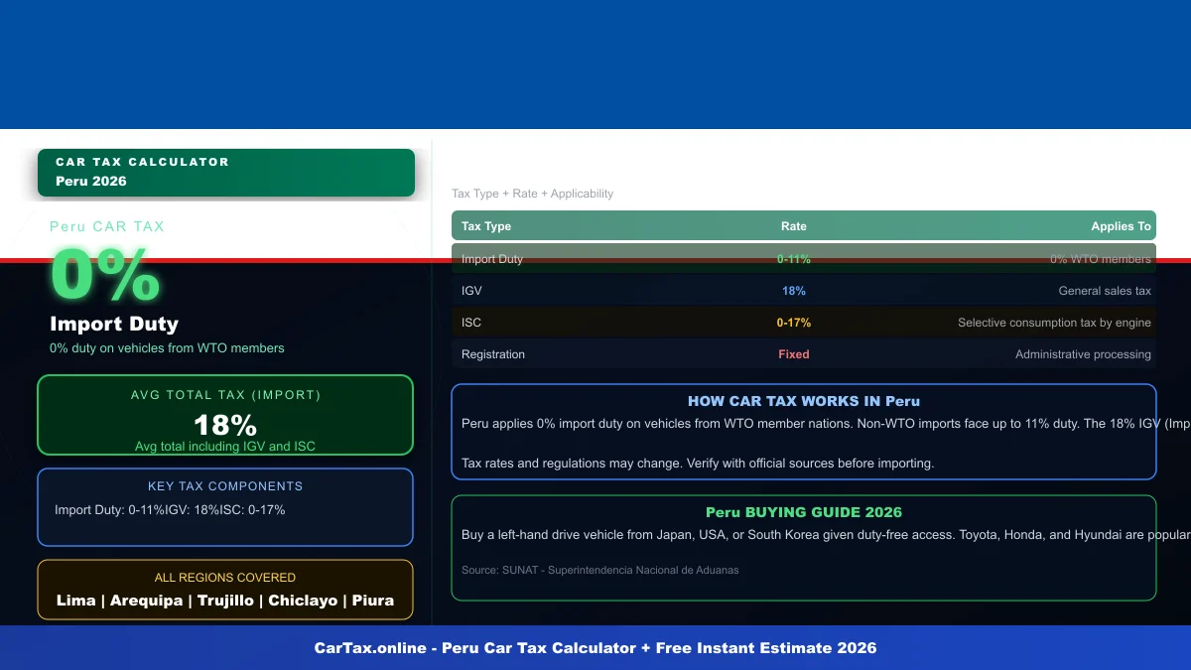Click the Fixed registration rate cell
Image resolution: width=1191 pixels, height=670 pixels.
coord(794,354)
